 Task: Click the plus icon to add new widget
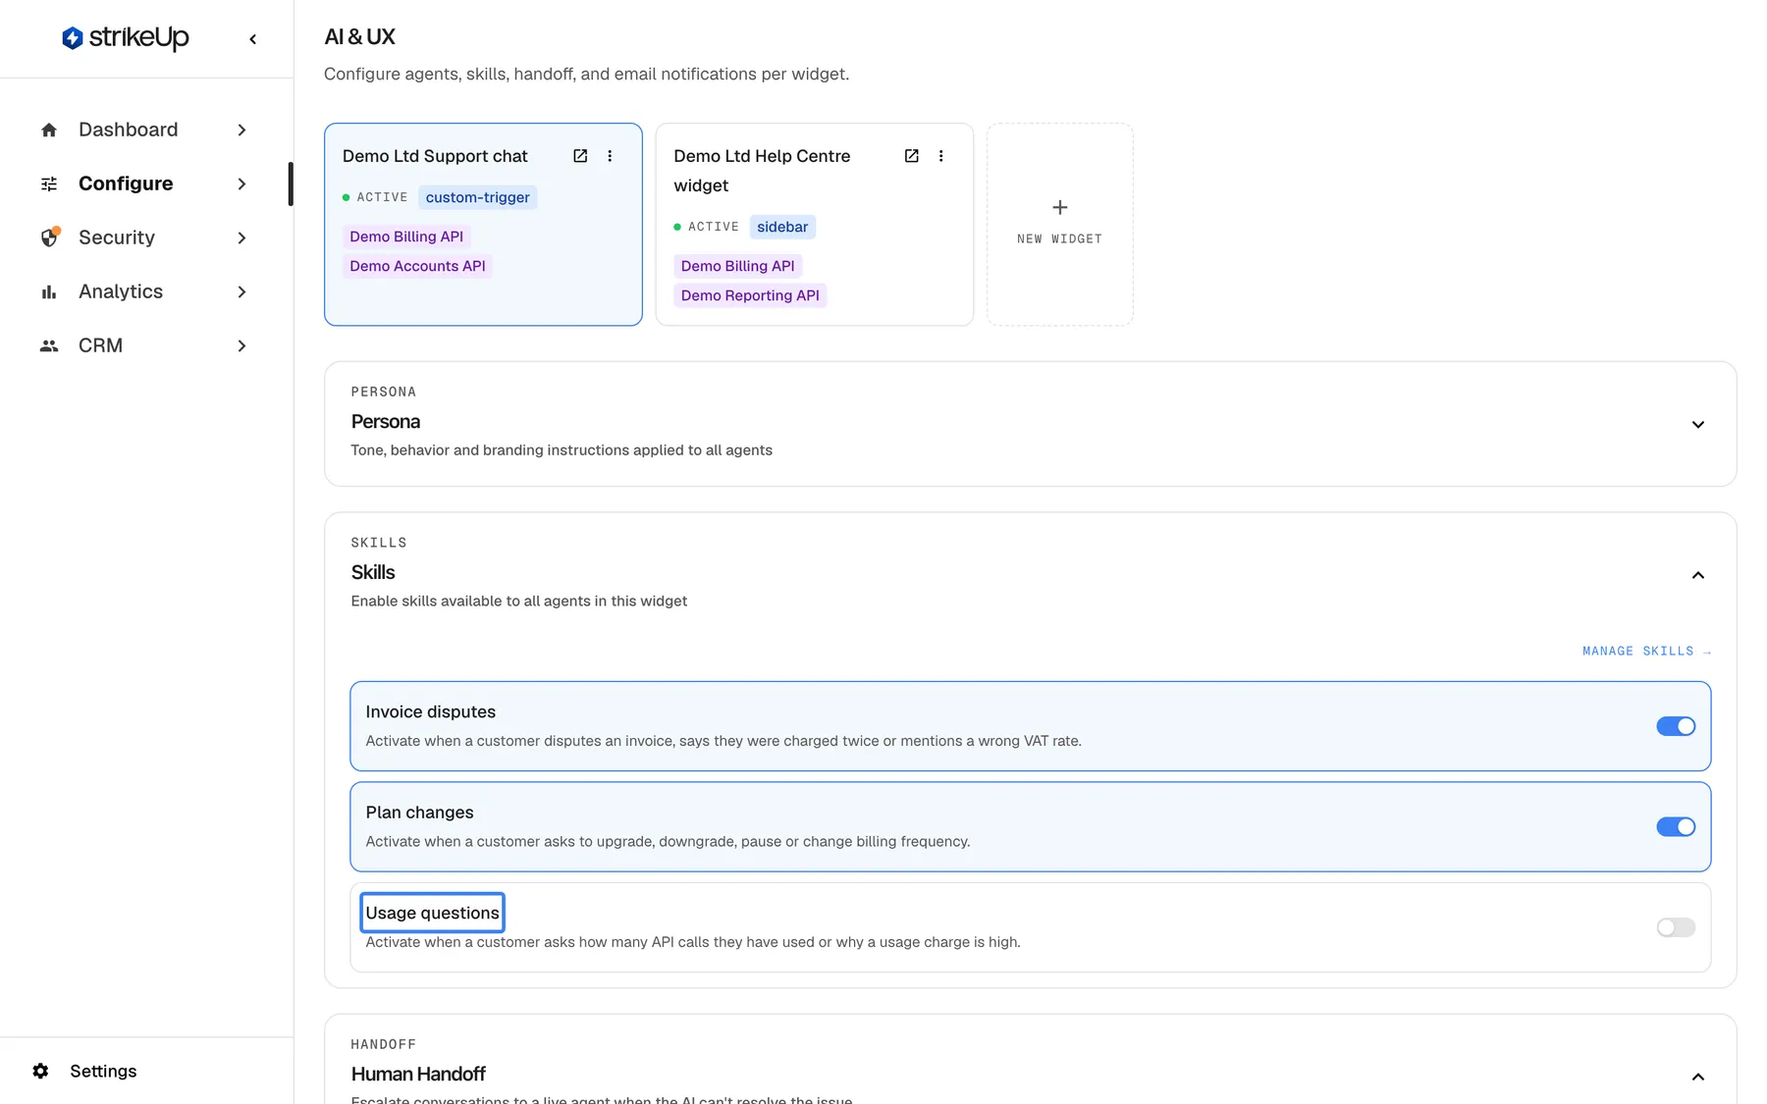[x=1060, y=207]
